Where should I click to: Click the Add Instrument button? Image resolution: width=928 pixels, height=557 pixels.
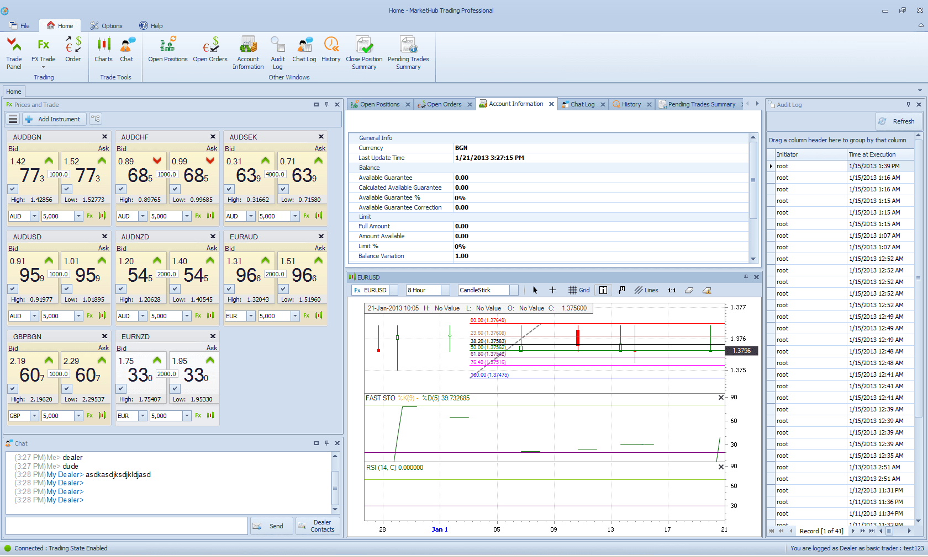[53, 119]
